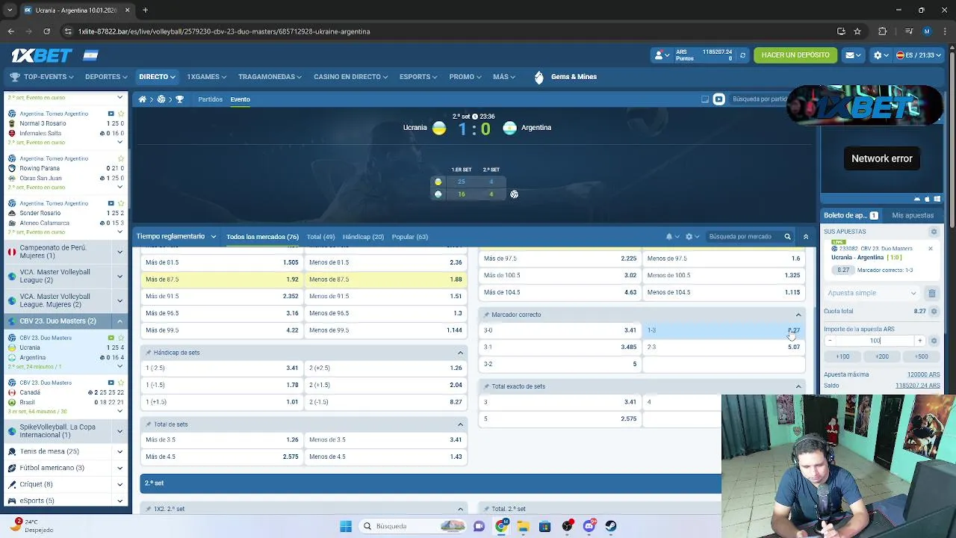Image resolution: width=956 pixels, height=538 pixels.
Task: Open the live video stream icon
Action: [718, 99]
